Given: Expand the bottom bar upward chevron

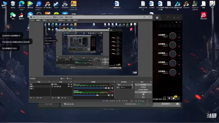Looking at the screenshot, I should [147, 104].
